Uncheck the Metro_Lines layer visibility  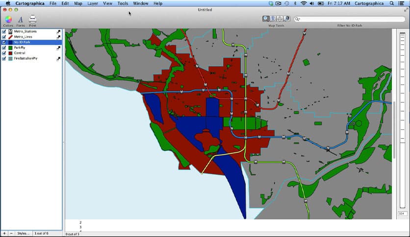(4, 37)
